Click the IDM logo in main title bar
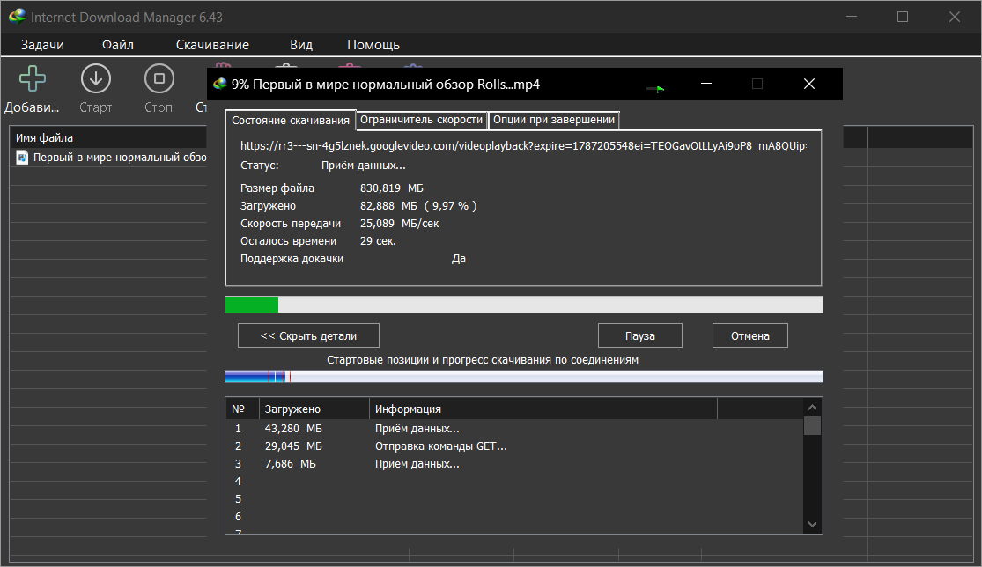 (x=18, y=16)
